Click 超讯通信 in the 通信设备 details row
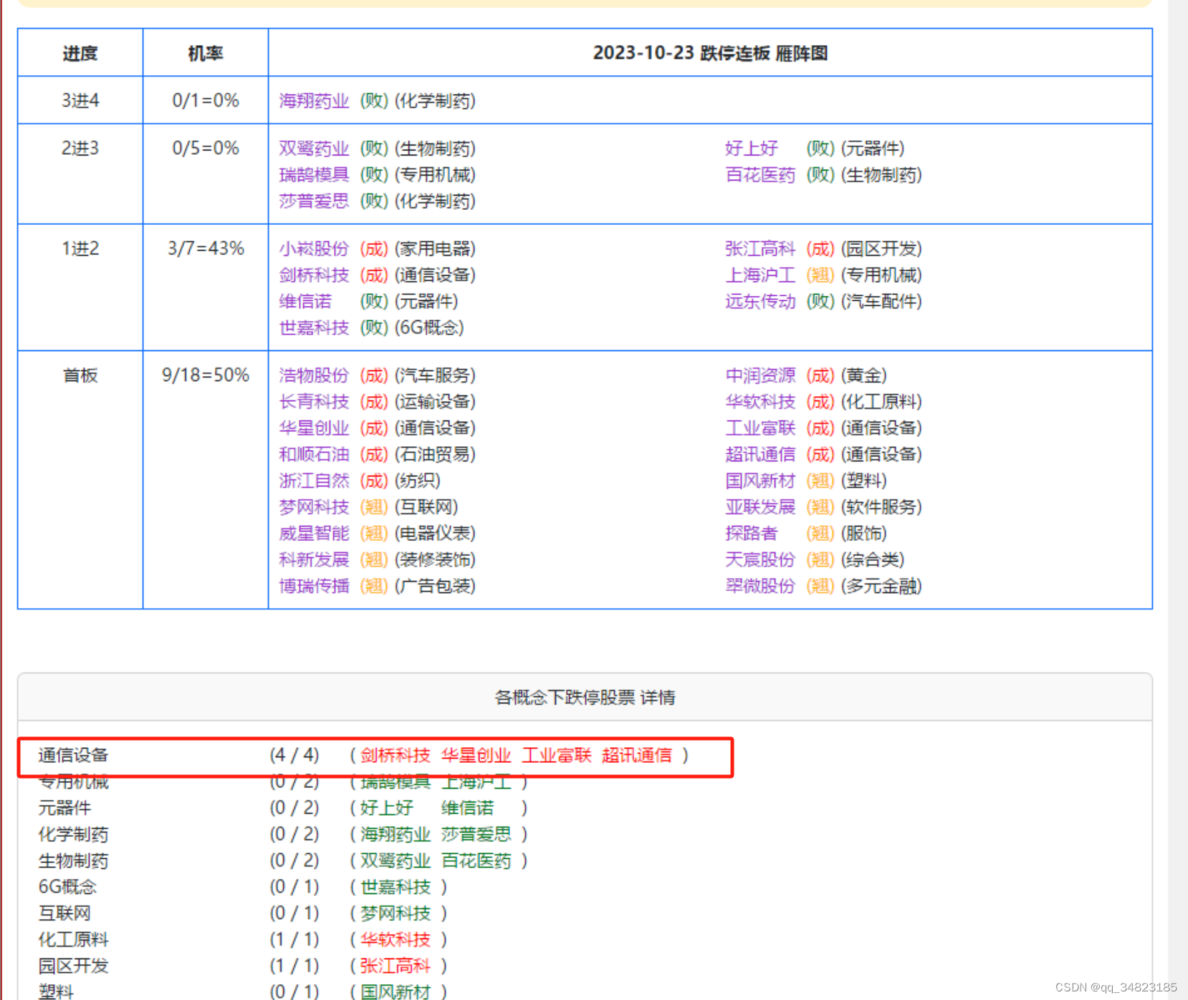 [637, 755]
